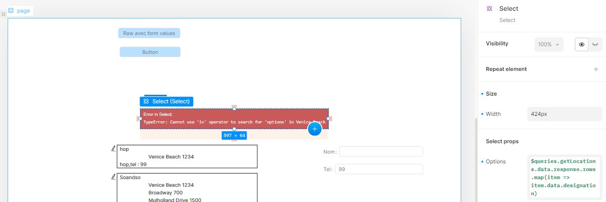The height and width of the screenshot is (202, 606).
Task: Click pencil edit icon beside hop entry
Action: tap(113, 149)
